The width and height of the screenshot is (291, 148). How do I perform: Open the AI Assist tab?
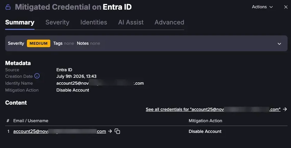(x=131, y=22)
